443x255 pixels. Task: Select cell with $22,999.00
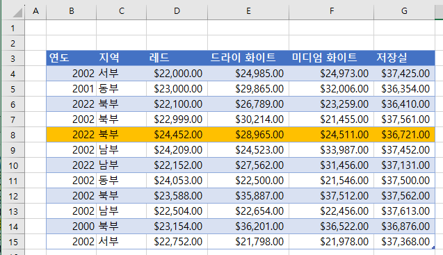click(x=177, y=120)
